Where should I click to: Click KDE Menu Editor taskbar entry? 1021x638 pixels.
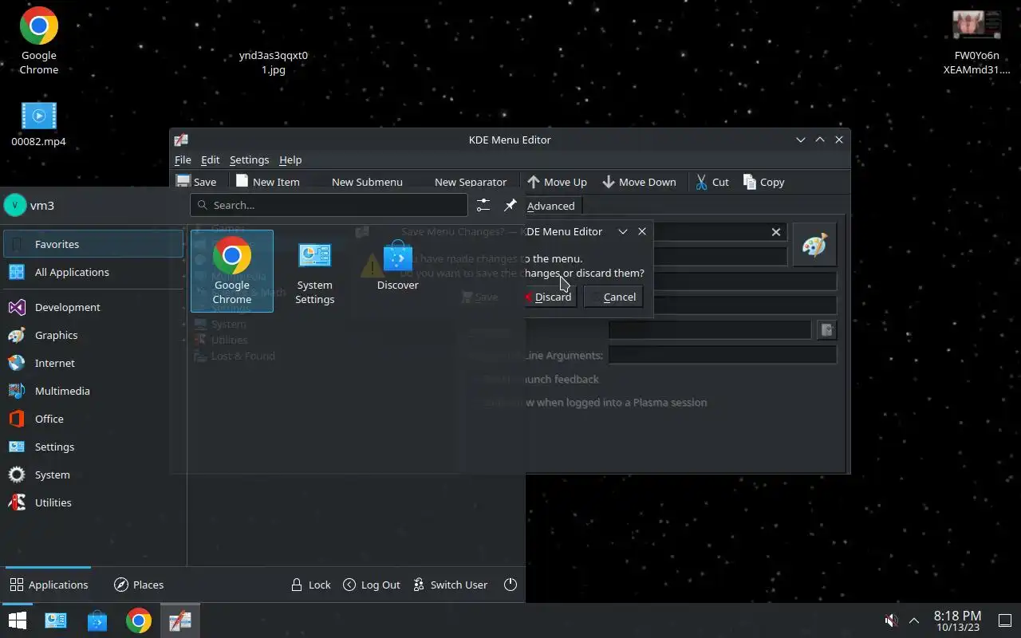(180, 620)
